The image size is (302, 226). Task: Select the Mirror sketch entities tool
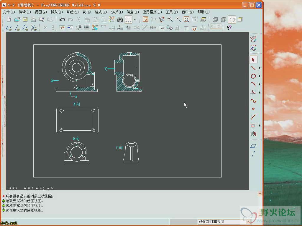click(253, 134)
